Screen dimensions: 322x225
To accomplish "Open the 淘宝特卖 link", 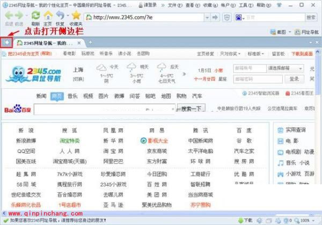I will tap(70, 141).
